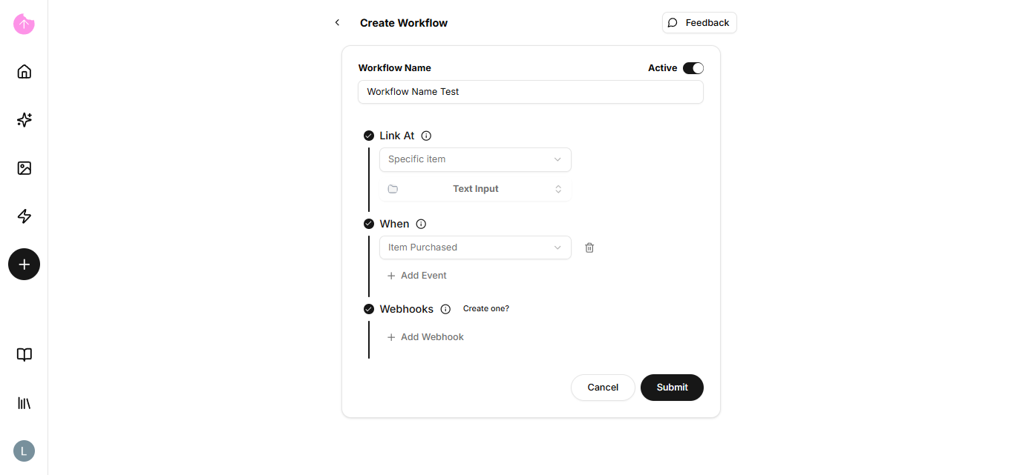Open the user avatar L menu
Screen dimensions: 1014x475
pos(24,451)
